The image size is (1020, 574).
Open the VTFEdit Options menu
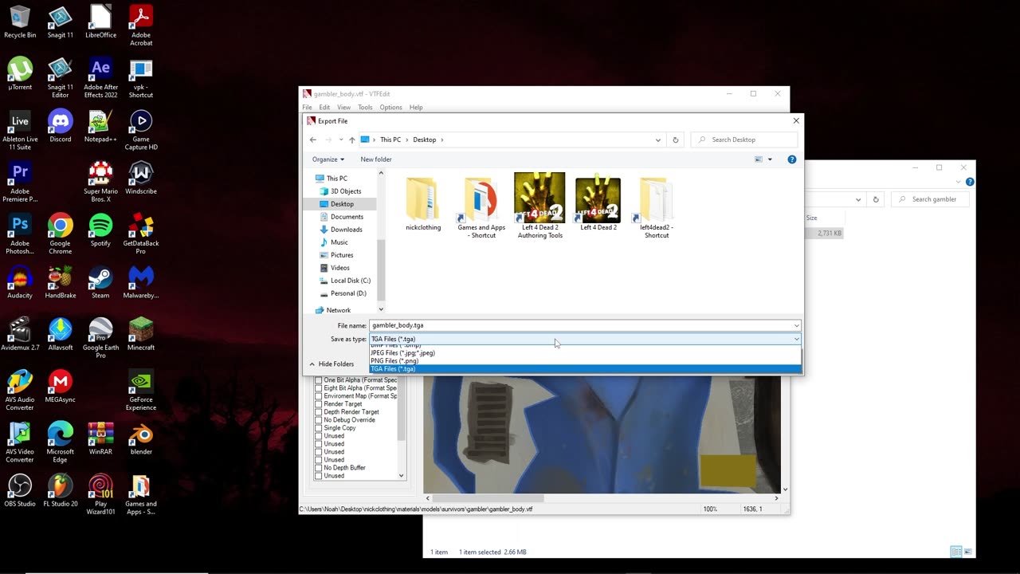point(390,108)
